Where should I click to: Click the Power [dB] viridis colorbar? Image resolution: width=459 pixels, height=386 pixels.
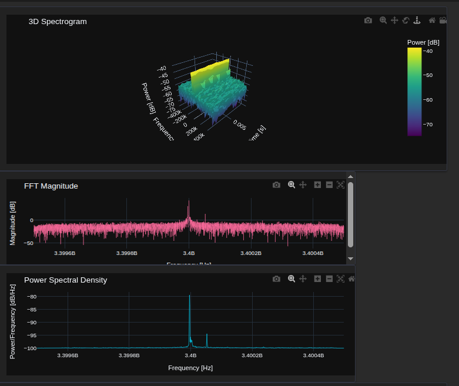pos(414,92)
